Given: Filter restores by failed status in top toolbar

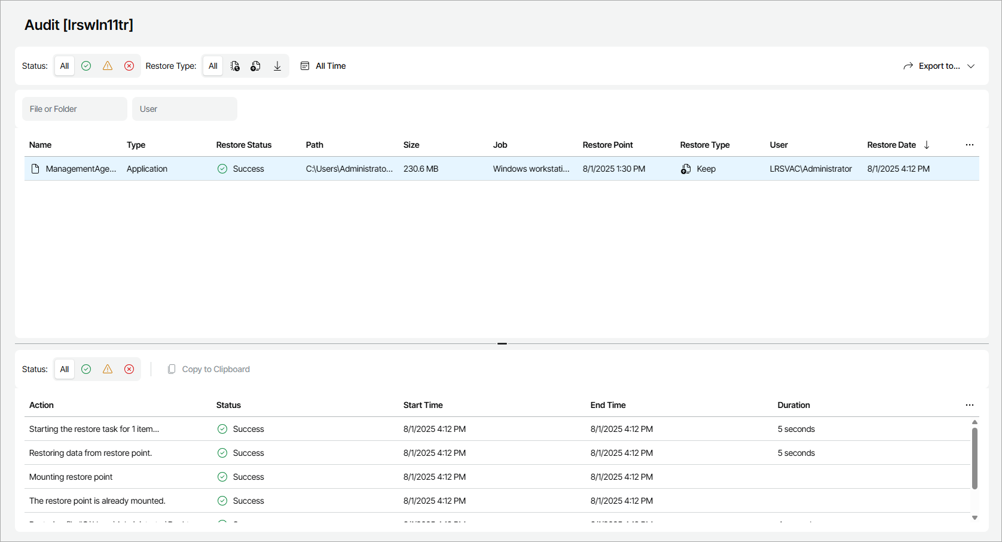Looking at the screenshot, I should click(129, 66).
